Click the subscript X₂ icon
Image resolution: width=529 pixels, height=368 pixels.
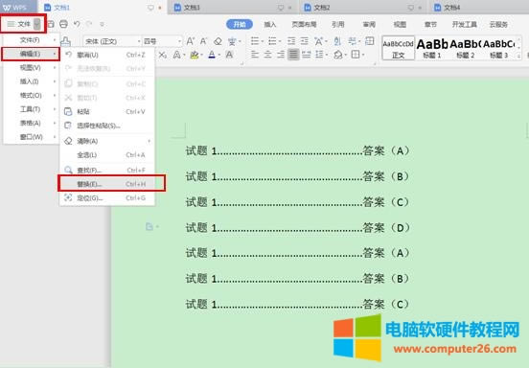pyautogui.click(x=163, y=55)
